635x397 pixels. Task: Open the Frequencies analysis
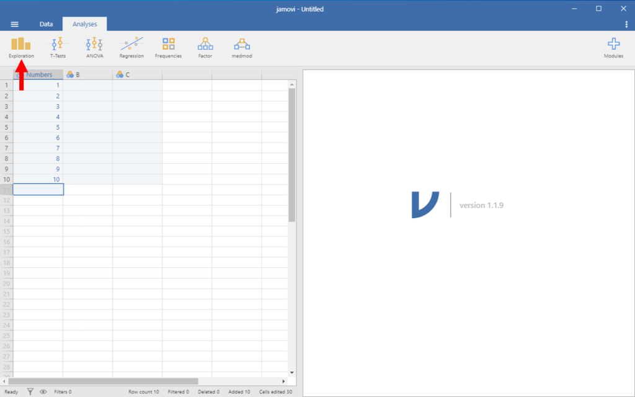tap(168, 47)
